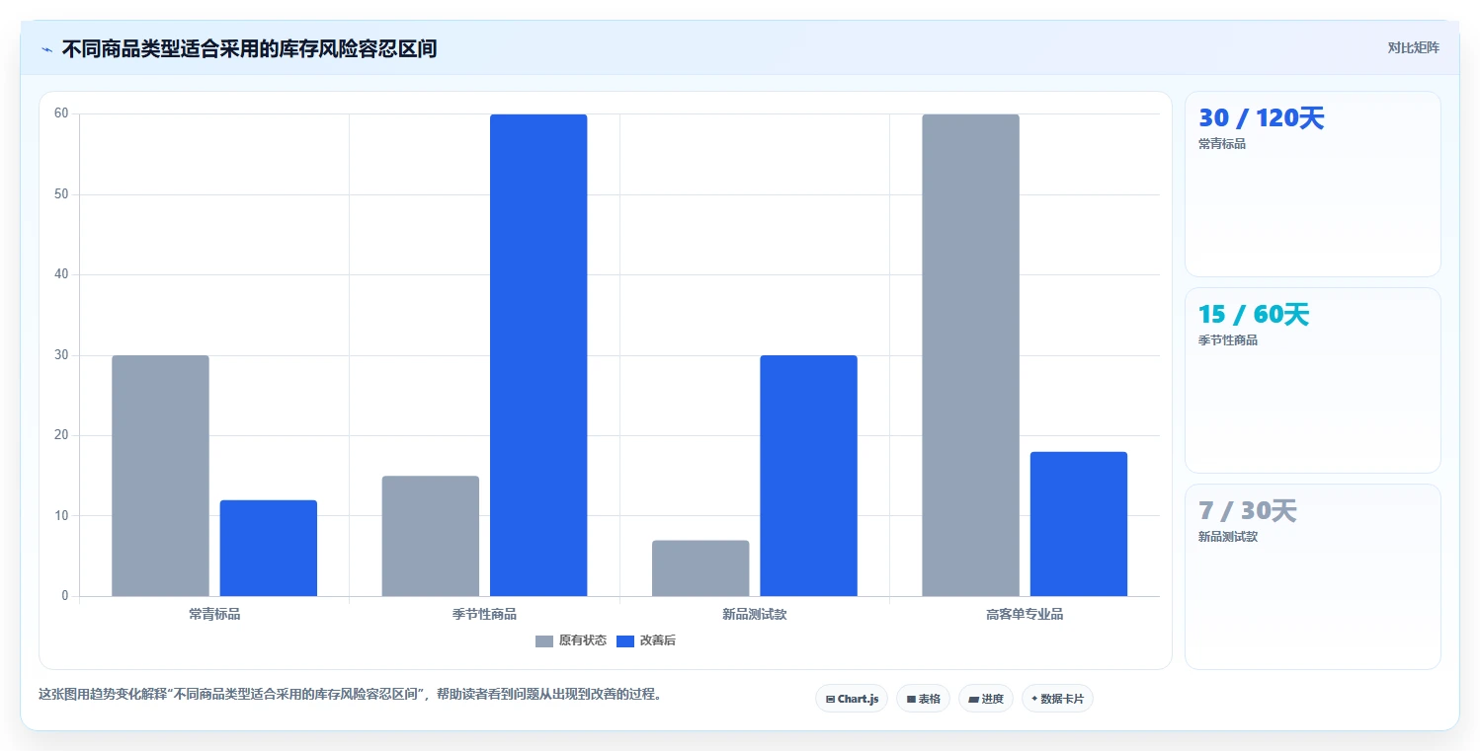Select the 数据卡片 tag chip
This screenshot has height=751, width=1480.
tap(1057, 699)
